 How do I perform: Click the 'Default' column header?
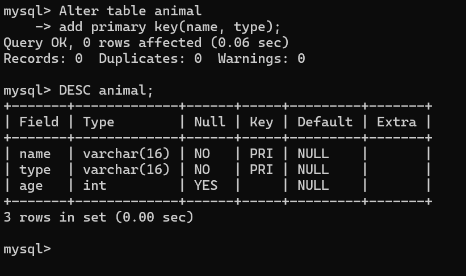325,122
